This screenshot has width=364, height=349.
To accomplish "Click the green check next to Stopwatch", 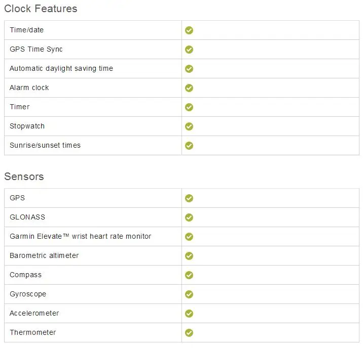I will (189, 126).
